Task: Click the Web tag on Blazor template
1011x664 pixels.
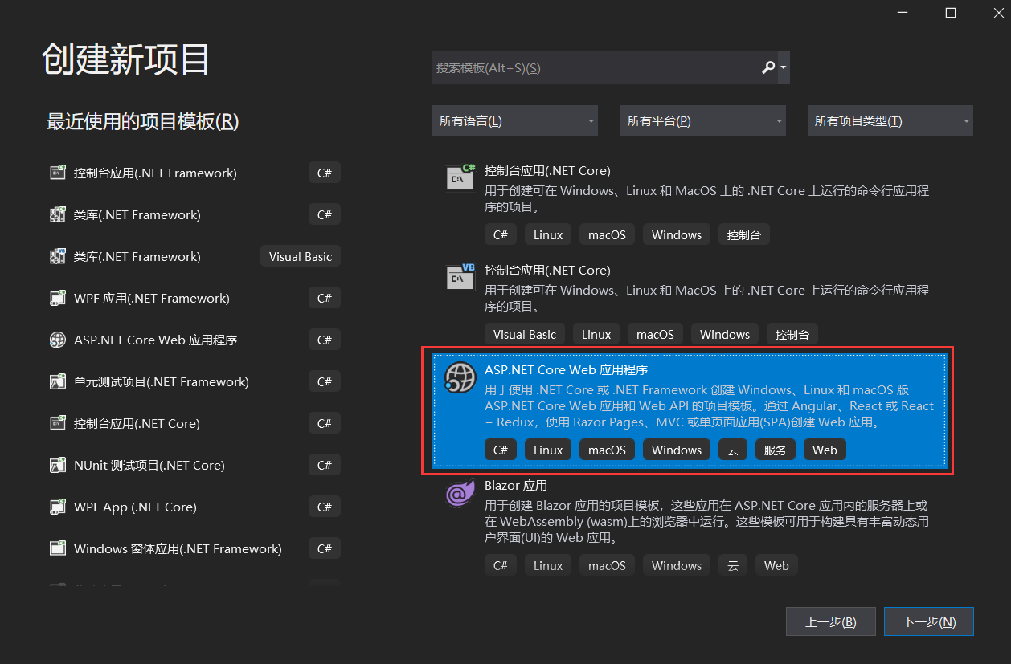Action: pos(776,565)
